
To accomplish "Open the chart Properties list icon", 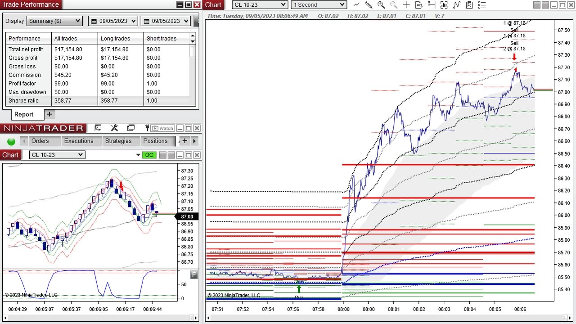I will (482, 5).
